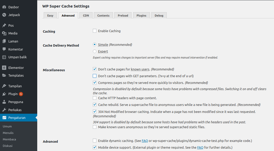Open the Dasbor menu item
274x151 pixels.
point(19,7)
